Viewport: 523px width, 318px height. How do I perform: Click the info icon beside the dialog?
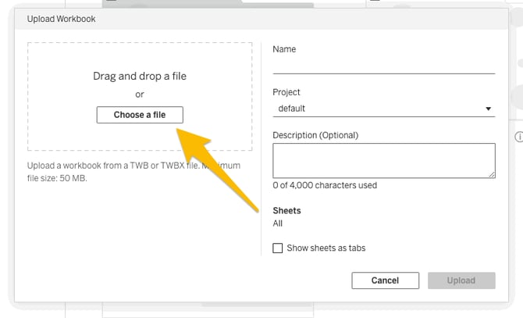518,138
